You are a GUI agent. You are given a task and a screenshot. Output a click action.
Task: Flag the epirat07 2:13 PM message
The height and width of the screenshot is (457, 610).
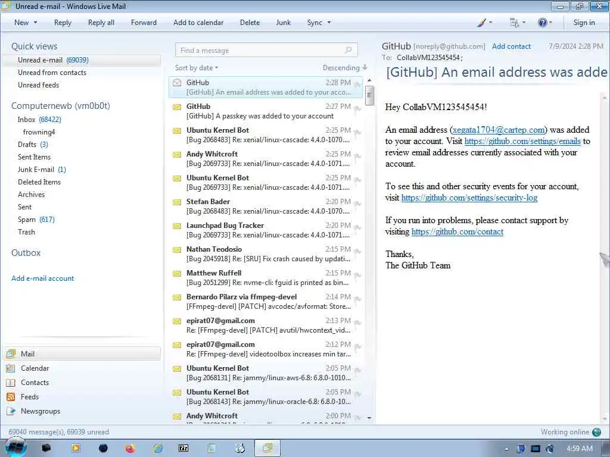[x=357, y=324]
